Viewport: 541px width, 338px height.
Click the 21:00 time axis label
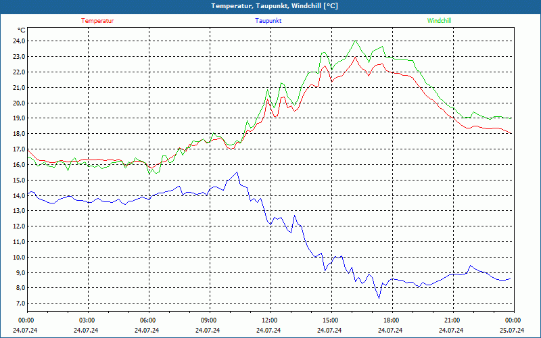point(452,320)
